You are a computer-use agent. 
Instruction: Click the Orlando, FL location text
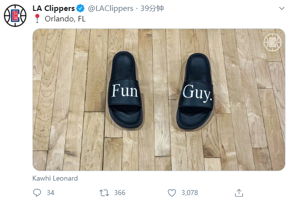click(x=65, y=19)
